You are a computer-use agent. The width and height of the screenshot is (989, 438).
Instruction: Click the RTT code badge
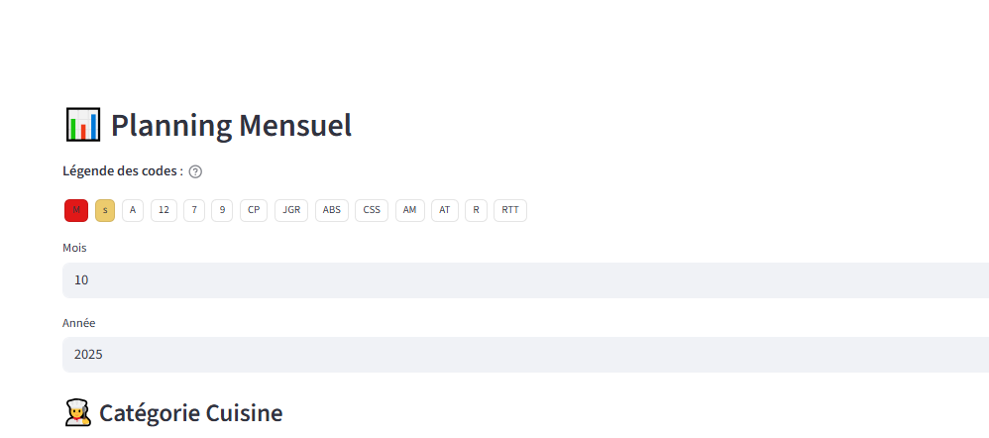click(510, 210)
